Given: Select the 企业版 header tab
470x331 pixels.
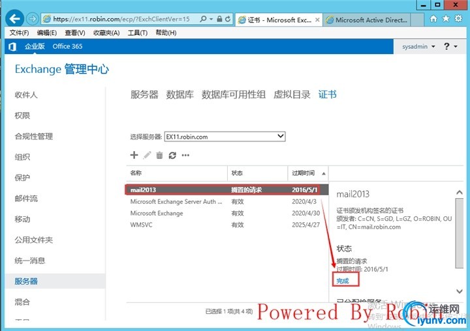Looking at the screenshot, I should click(35, 46).
